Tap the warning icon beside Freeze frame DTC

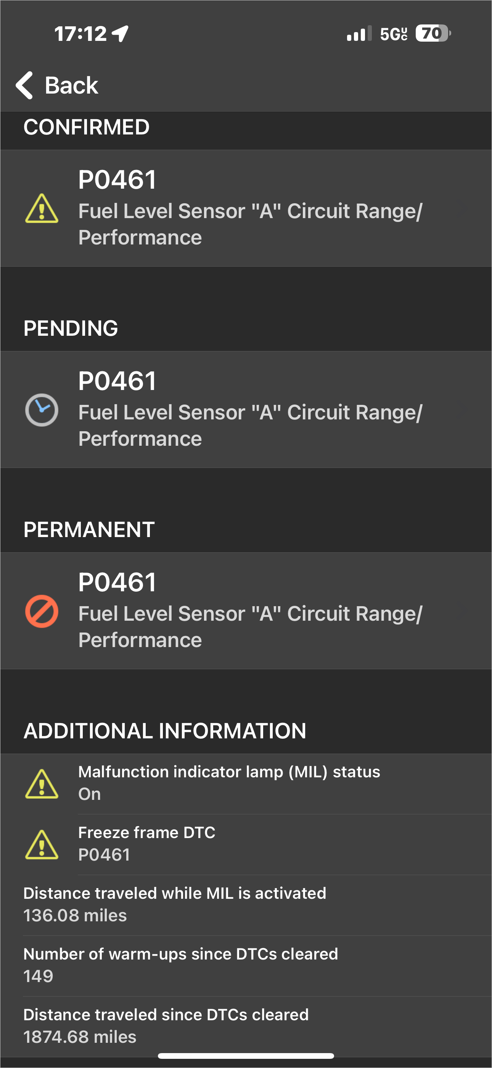click(42, 845)
